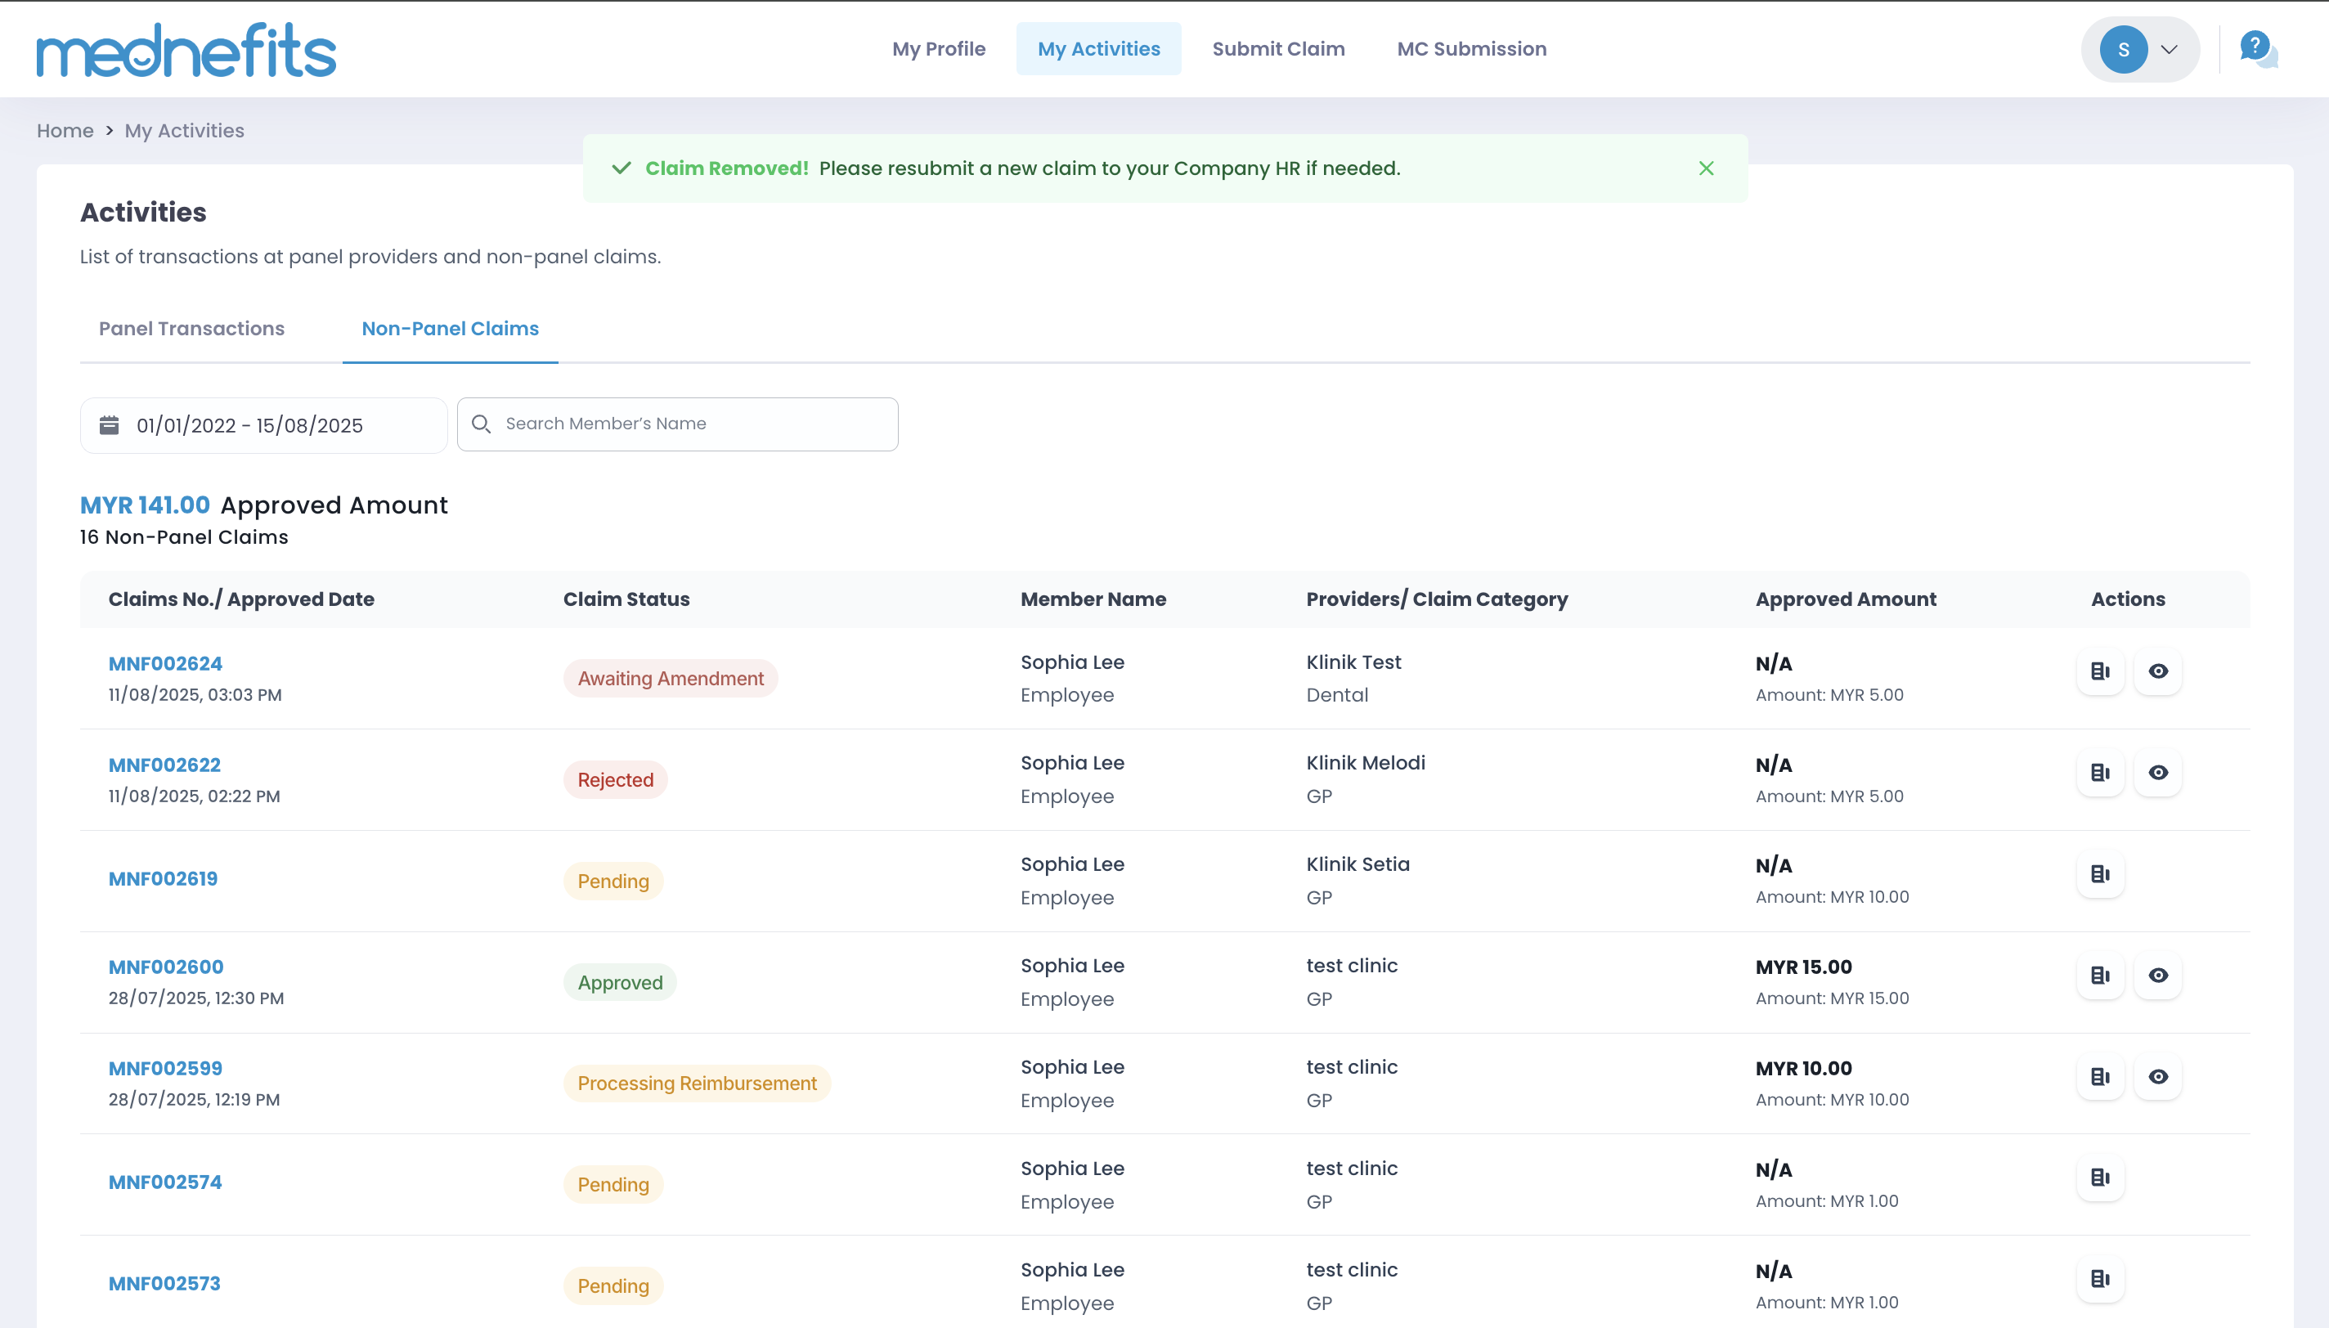Dismiss the Claim Removed notification
This screenshot has width=2329, height=1328.
point(1706,168)
